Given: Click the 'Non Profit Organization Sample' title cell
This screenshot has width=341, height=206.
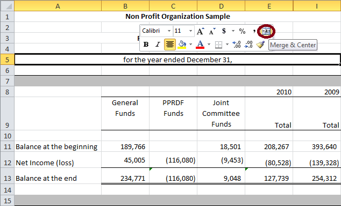Looking at the screenshot, I should tap(177, 17).
